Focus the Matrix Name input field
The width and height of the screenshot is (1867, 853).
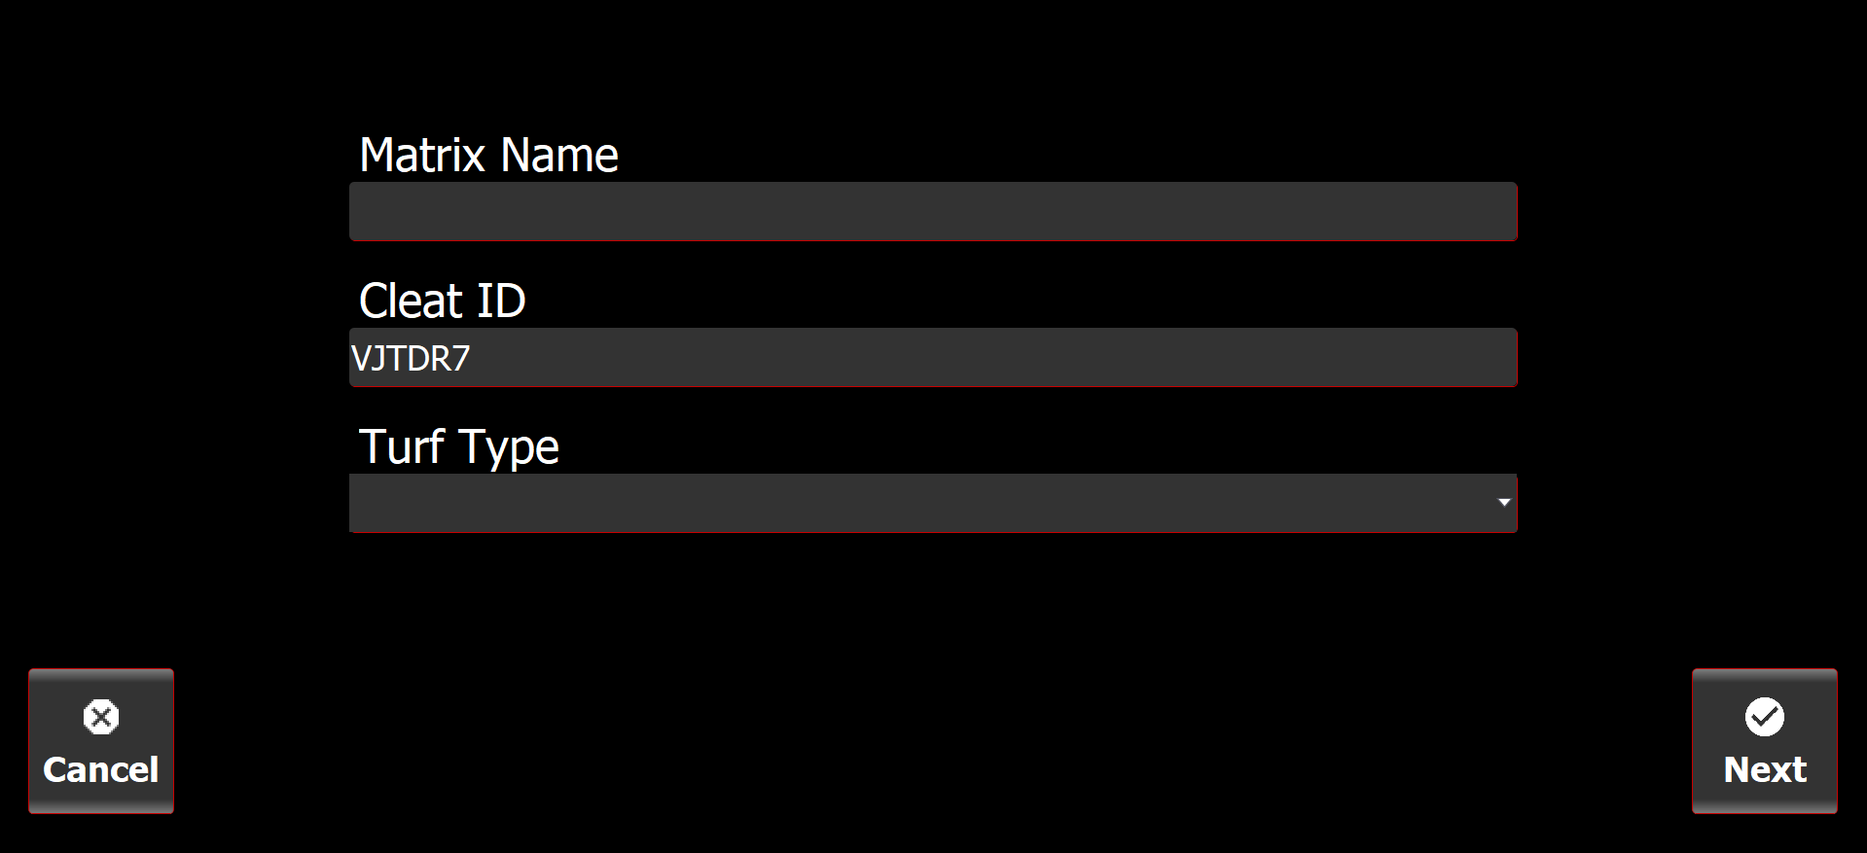932,211
